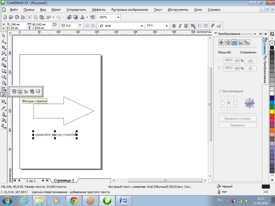Toggle Underline text formatting

pos(186,26)
